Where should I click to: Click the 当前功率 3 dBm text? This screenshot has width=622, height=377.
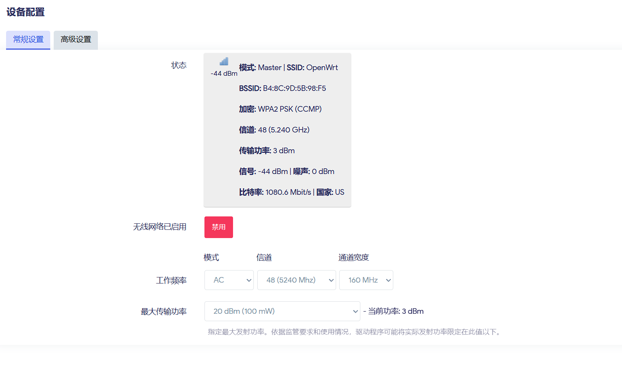click(395, 311)
